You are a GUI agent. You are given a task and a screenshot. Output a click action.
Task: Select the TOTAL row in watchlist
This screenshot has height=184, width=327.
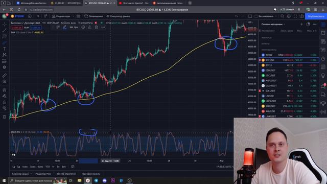tap(289, 55)
